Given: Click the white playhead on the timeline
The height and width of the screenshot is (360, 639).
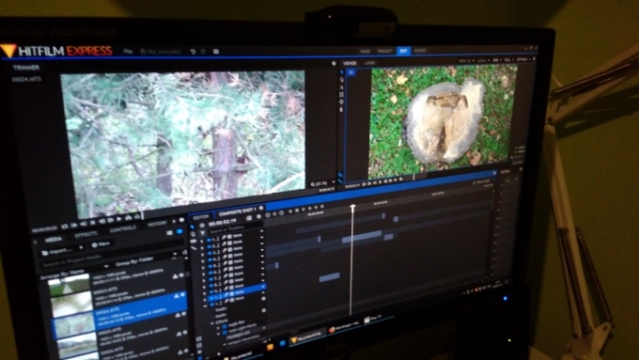Looking at the screenshot, I should point(352,208).
